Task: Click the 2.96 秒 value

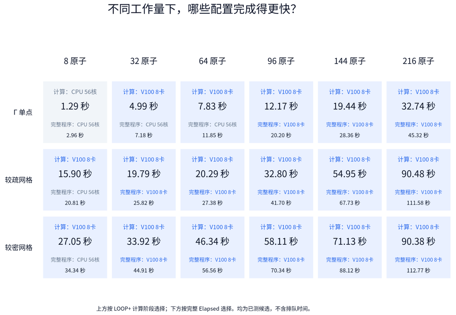Action: pyautogui.click(x=75, y=135)
